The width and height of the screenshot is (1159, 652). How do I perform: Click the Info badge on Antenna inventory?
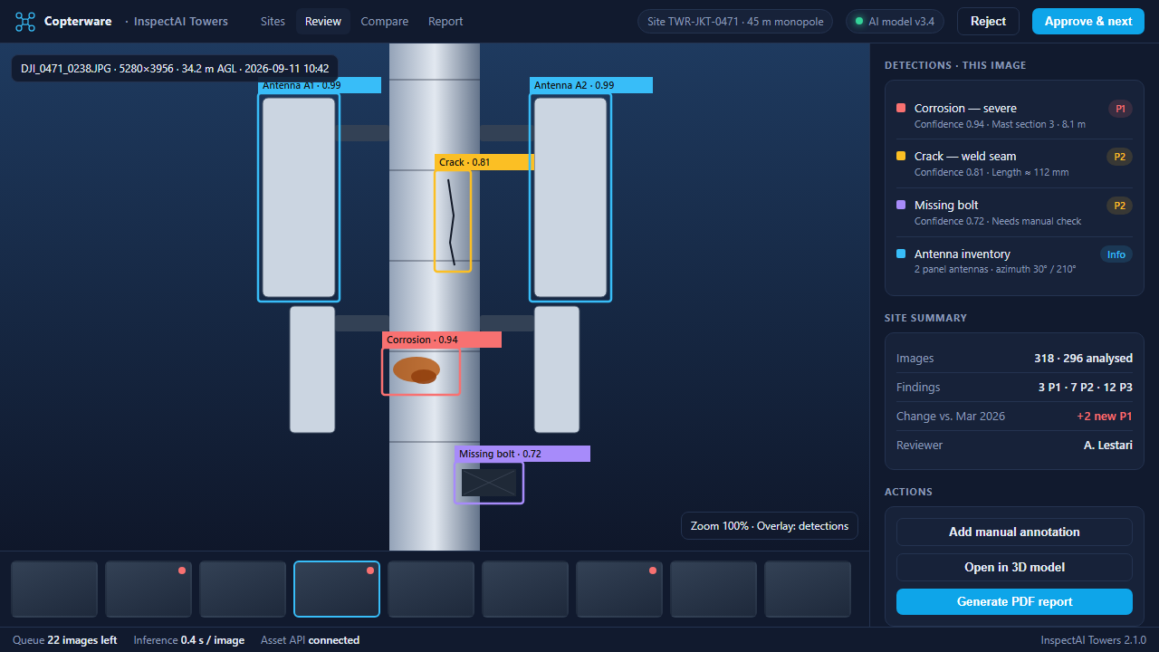1116,254
